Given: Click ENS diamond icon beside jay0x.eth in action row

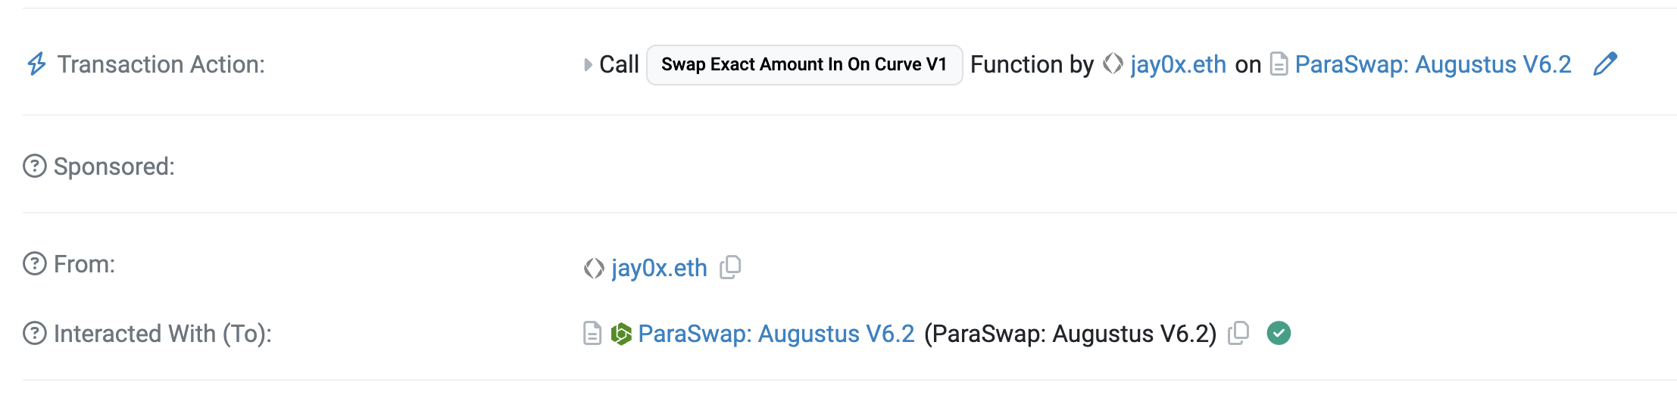Looking at the screenshot, I should [x=1113, y=64].
